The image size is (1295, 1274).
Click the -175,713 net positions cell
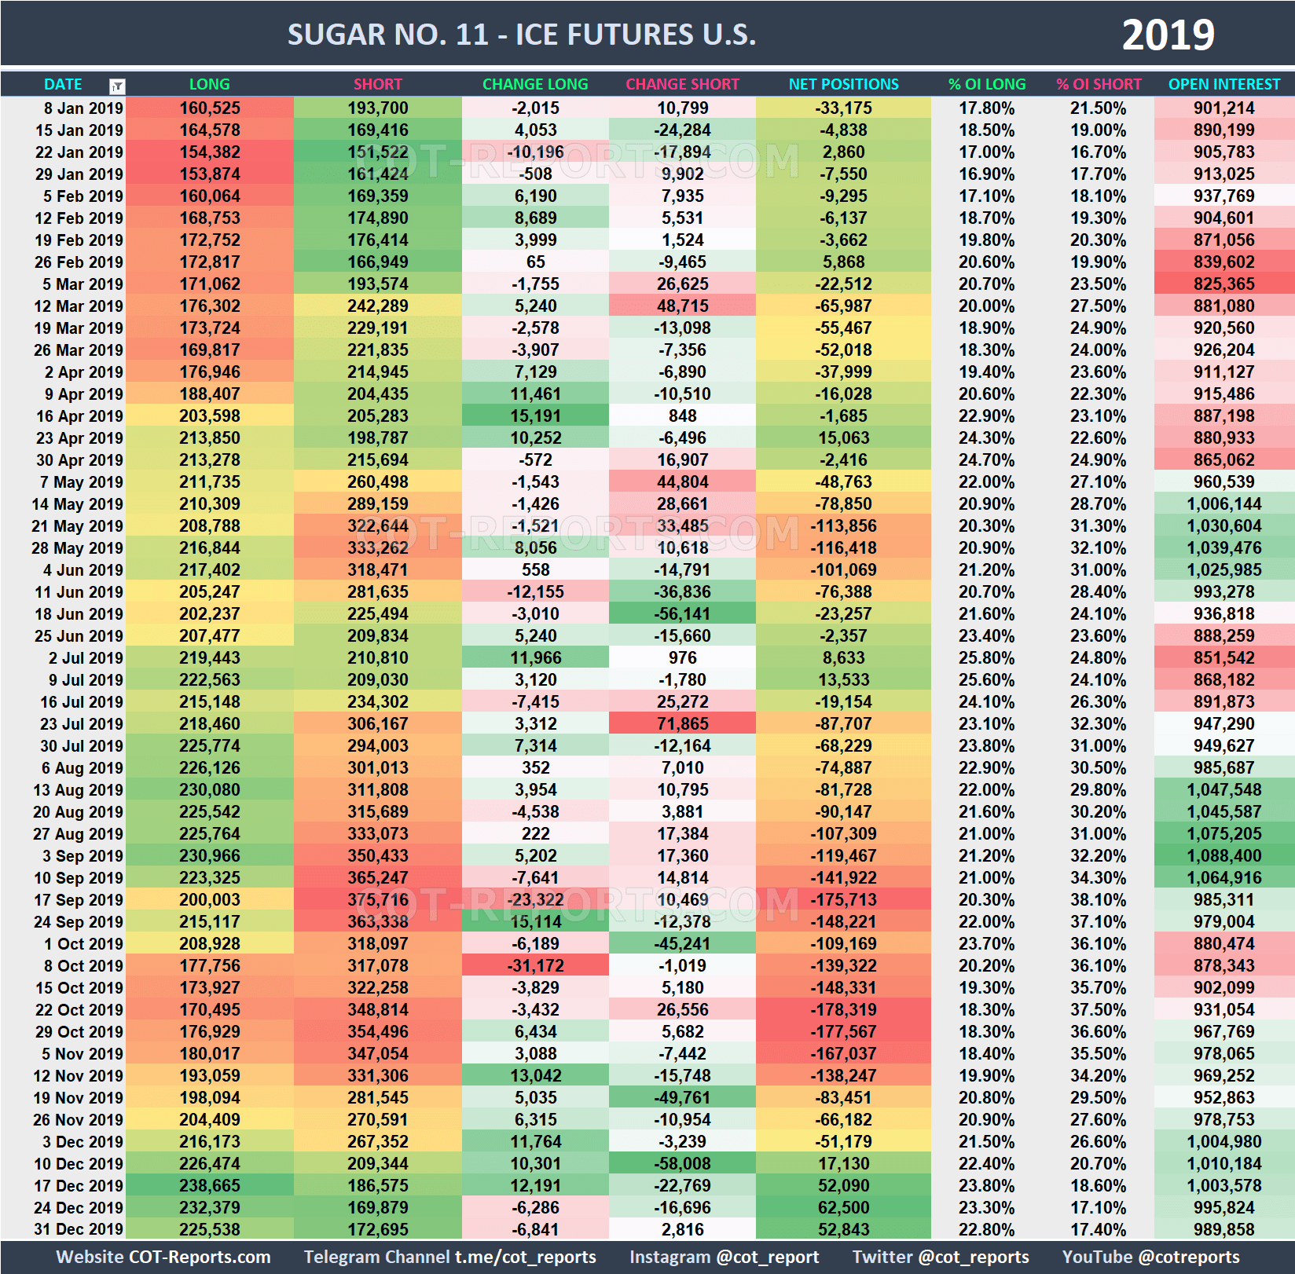pos(842,899)
